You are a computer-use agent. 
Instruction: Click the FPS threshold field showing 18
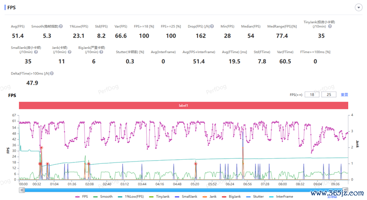pyautogui.click(x=312, y=95)
